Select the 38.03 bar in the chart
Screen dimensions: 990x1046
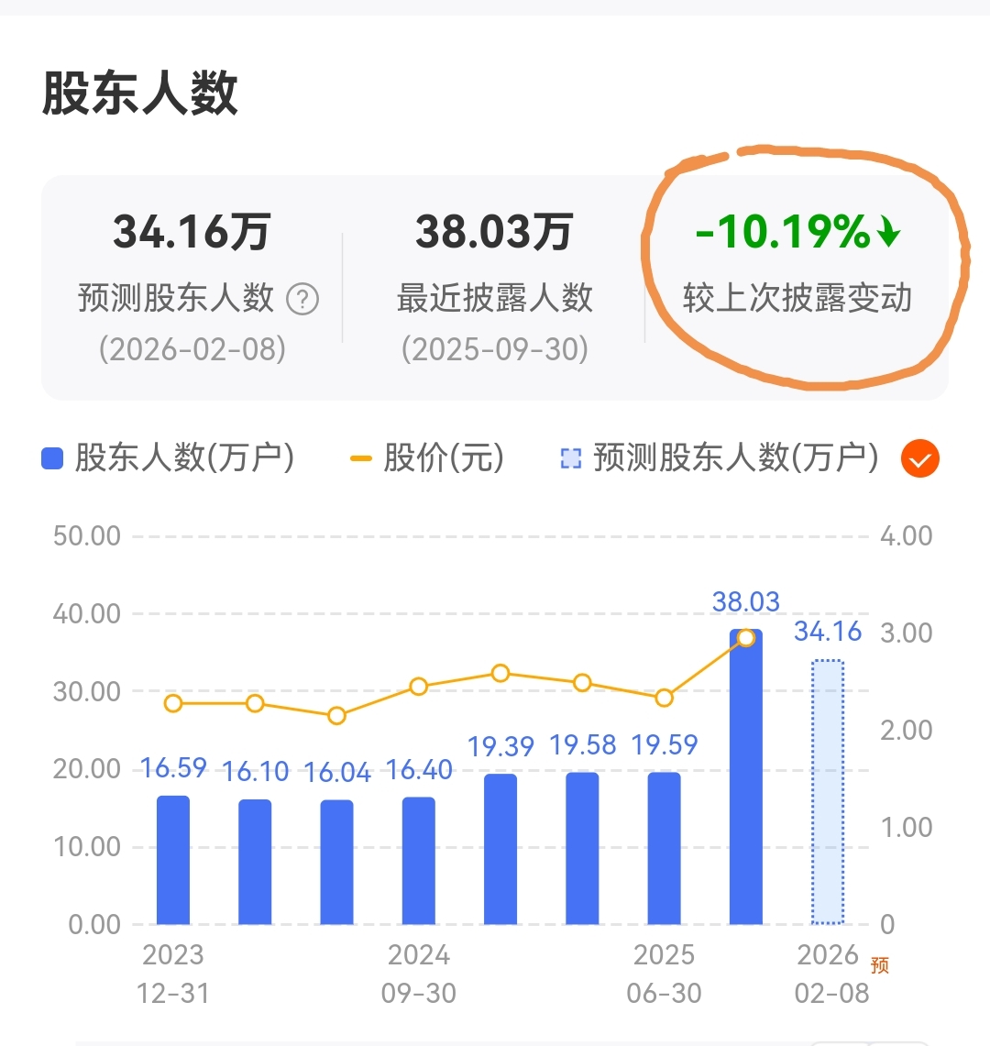[x=746, y=776]
